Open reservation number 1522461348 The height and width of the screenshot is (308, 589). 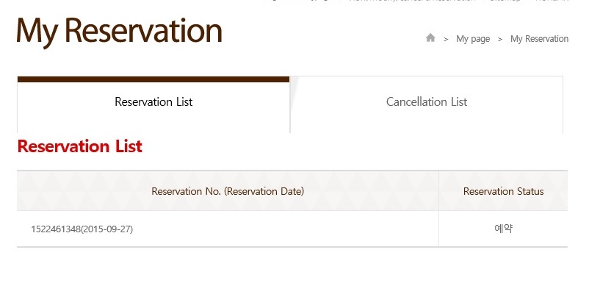[55, 229]
